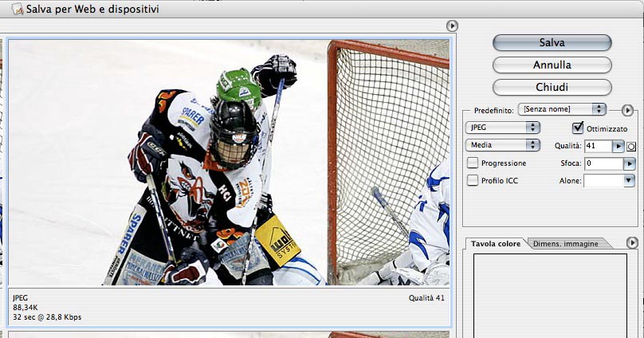The image size is (644, 338).
Task: Click the quality mask icon beside Qualità
Action: (631, 147)
